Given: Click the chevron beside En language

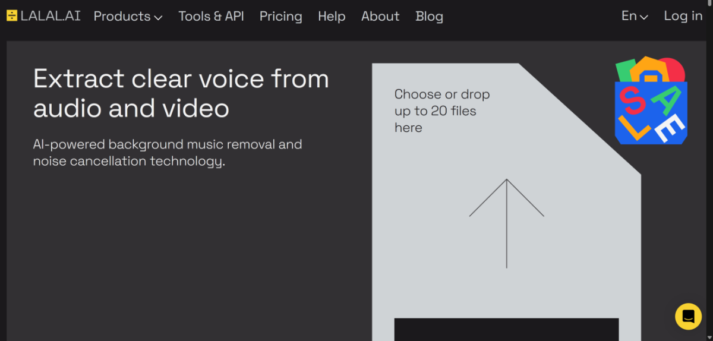Looking at the screenshot, I should coord(643,17).
